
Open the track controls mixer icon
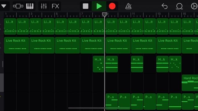coord(44,6)
